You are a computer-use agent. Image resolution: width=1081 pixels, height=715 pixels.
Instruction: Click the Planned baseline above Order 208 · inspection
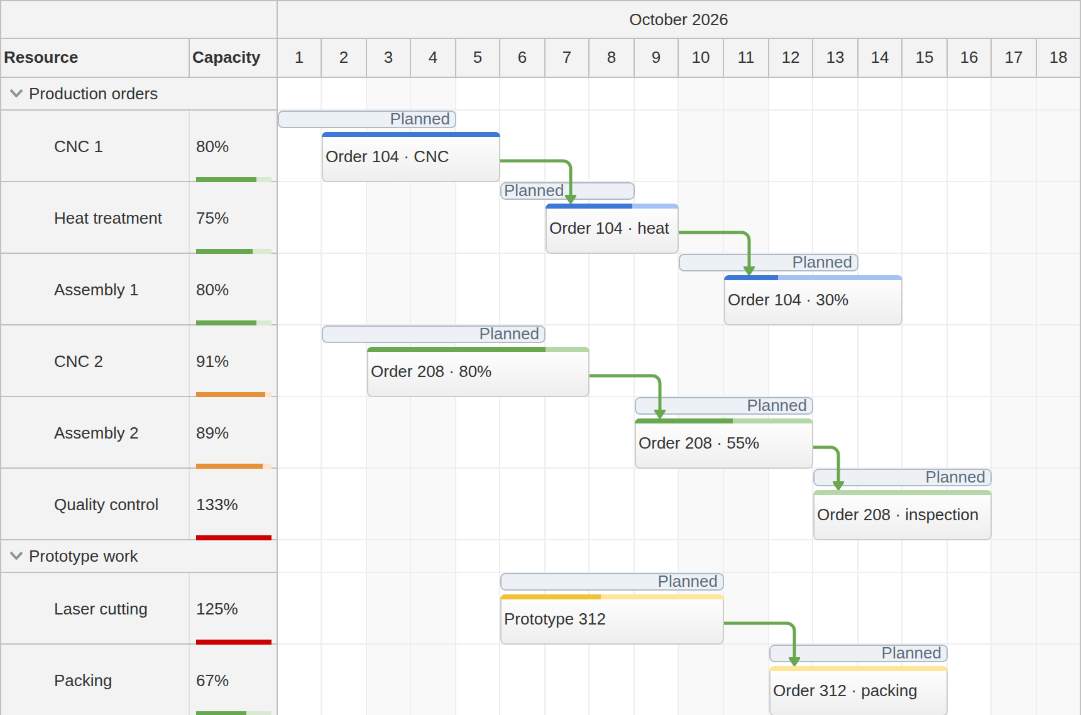coord(903,478)
